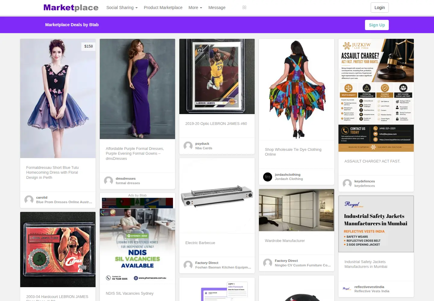Open ASSAULT CHARGE? ACT FAST. title
The width and height of the screenshot is (434, 301).
(372, 161)
